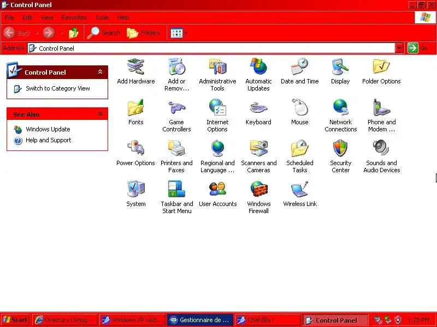The image size is (437, 327).
Task: Open Date and Time settings
Action: coord(299,71)
